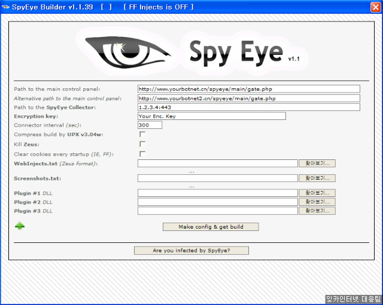Browse for the WebInjects.txt file
383x305 pixels.
(x=317, y=163)
